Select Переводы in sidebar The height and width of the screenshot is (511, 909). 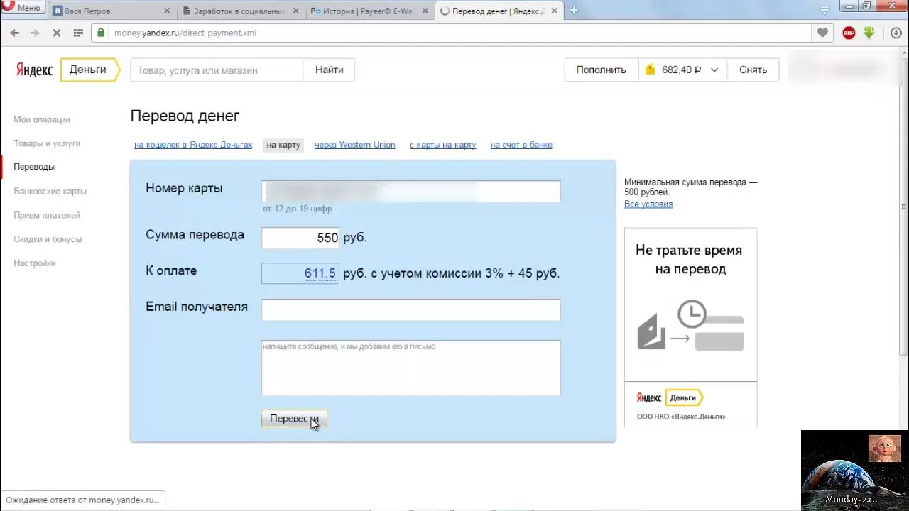[x=34, y=167]
